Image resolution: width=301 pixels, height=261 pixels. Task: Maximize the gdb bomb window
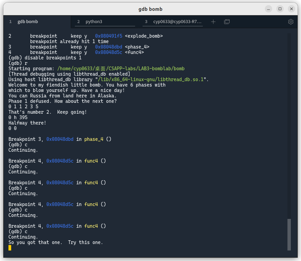click(x=280, y=9)
